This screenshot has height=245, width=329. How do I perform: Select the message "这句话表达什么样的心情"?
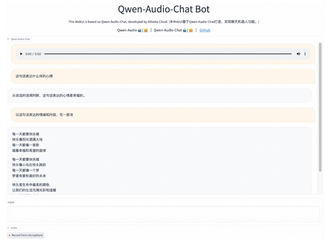[x=34, y=76]
